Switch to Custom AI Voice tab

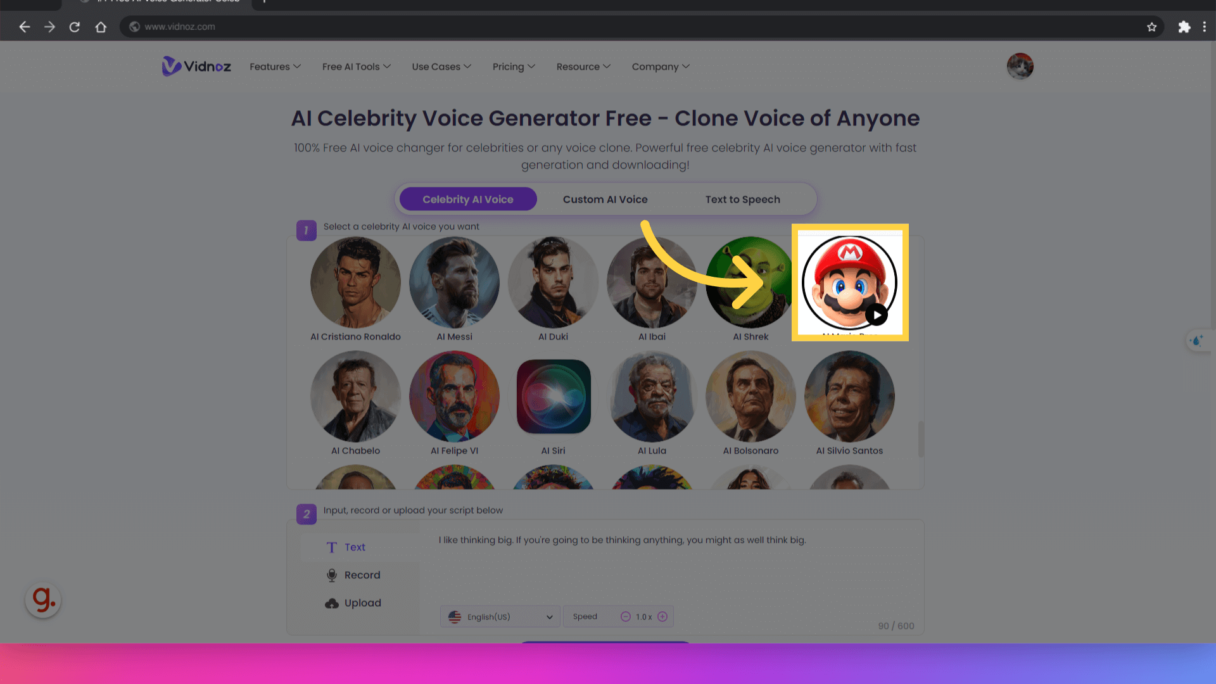605,199
